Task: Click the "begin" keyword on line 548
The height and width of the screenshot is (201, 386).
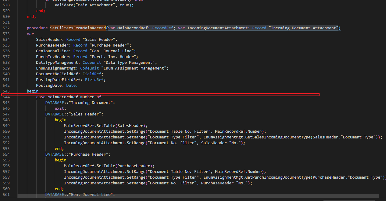Action: (x=60, y=120)
